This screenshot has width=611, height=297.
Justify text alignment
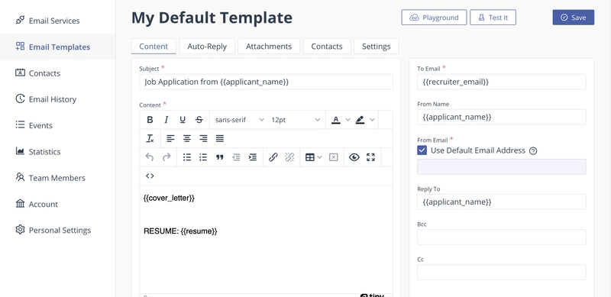(220, 138)
